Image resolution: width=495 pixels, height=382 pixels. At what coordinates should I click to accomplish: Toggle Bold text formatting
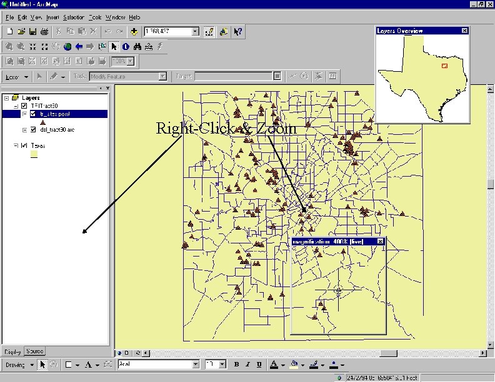coord(236,365)
